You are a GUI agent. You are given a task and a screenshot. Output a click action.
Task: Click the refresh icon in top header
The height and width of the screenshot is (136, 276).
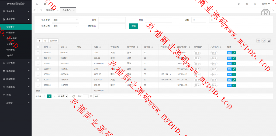pos(45,4)
